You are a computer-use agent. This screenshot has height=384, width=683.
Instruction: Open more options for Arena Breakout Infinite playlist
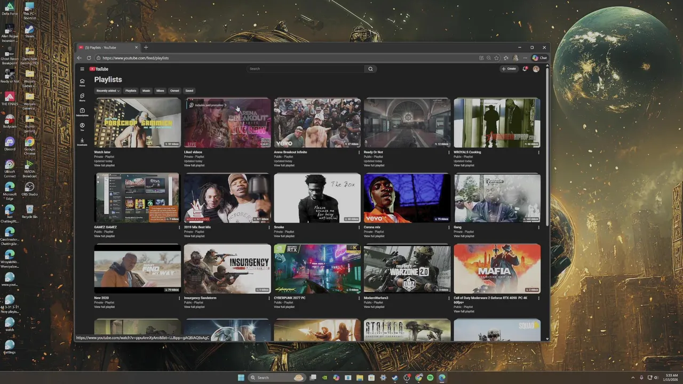359,152
